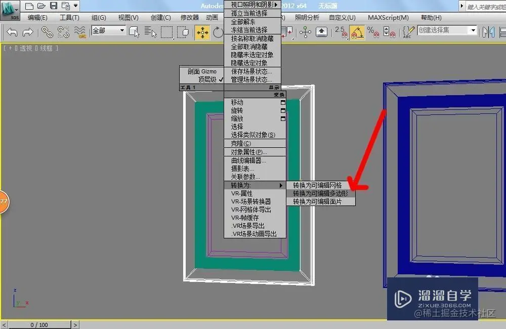Viewport: 506px width, 329px height.
Task: Open the 照明分析 menu
Action: pyautogui.click(x=307, y=17)
